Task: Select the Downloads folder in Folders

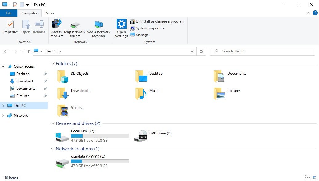Action: 63,93
